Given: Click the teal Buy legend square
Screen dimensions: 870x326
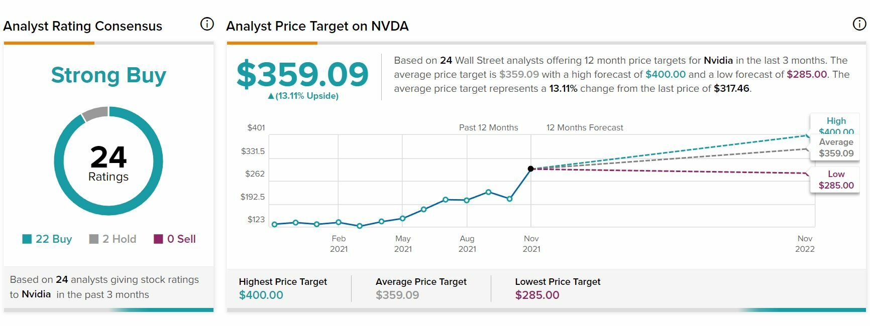Looking at the screenshot, I should pos(27,239).
